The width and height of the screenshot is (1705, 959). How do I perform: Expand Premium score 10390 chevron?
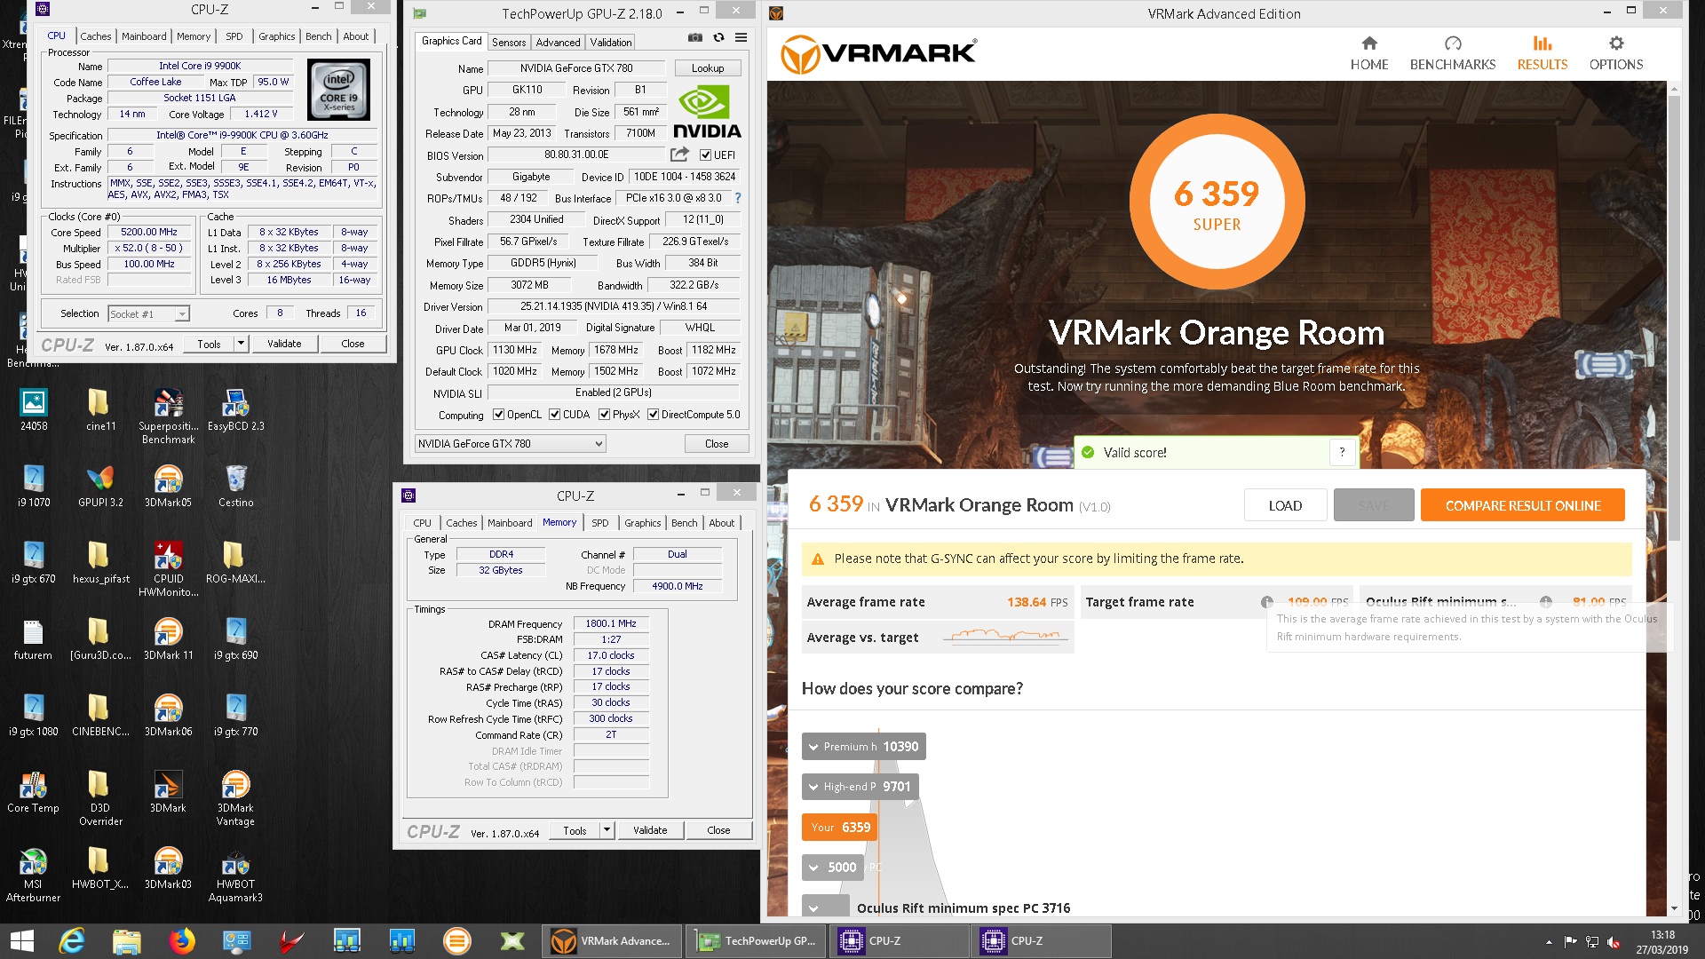(x=813, y=747)
